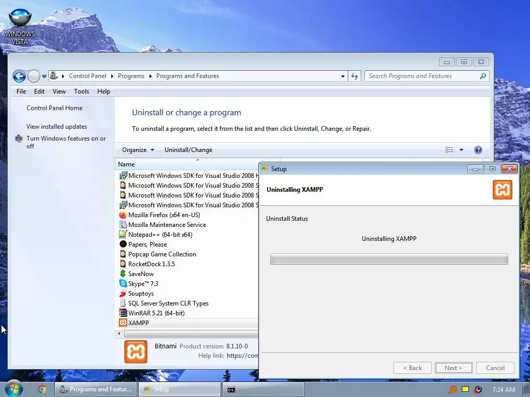Go to Control Panel Home
The image size is (530, 397).
[x=54, y=108]
